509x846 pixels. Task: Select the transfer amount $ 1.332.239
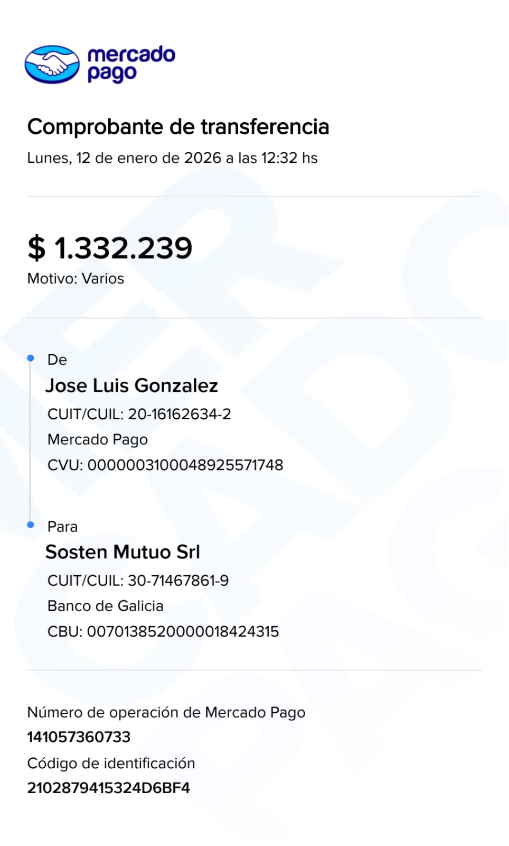[110, 248]
